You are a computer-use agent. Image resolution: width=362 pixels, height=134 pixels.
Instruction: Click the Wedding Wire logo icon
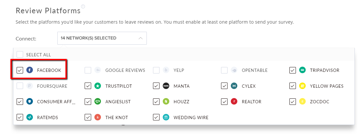tap(166, 117)
